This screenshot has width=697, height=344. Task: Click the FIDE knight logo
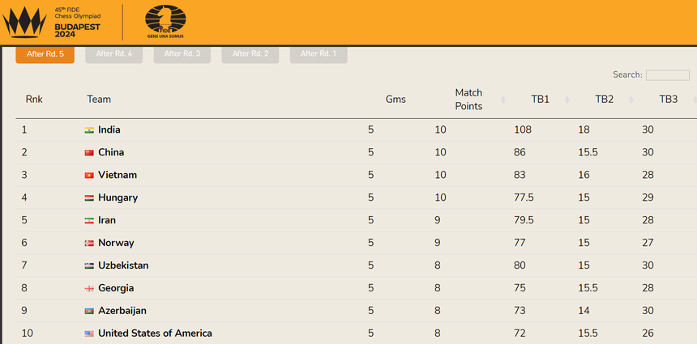pos(165,21)
